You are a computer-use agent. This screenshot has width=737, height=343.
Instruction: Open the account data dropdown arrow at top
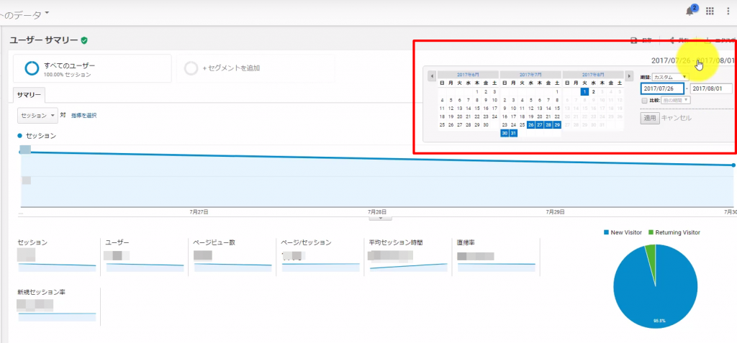pos(47,13)
